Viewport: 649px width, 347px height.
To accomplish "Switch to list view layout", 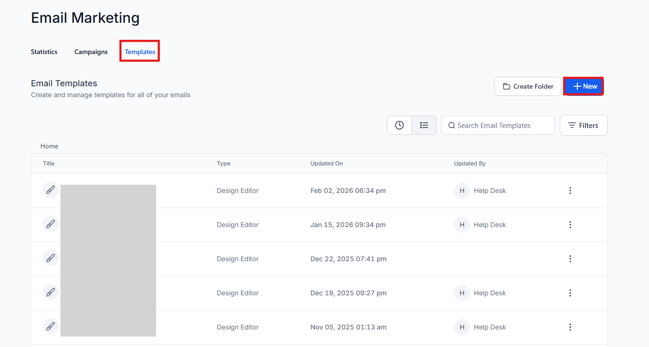I will coord(424,125).
